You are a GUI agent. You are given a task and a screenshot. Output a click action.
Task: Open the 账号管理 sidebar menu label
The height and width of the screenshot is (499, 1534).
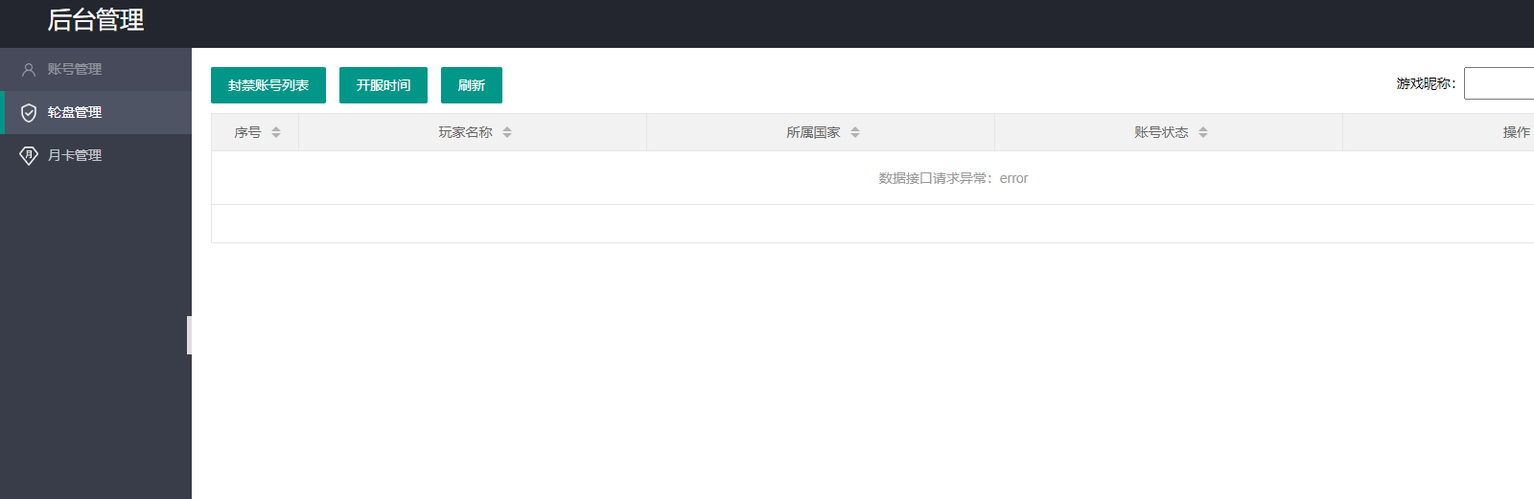coord(75,70)
